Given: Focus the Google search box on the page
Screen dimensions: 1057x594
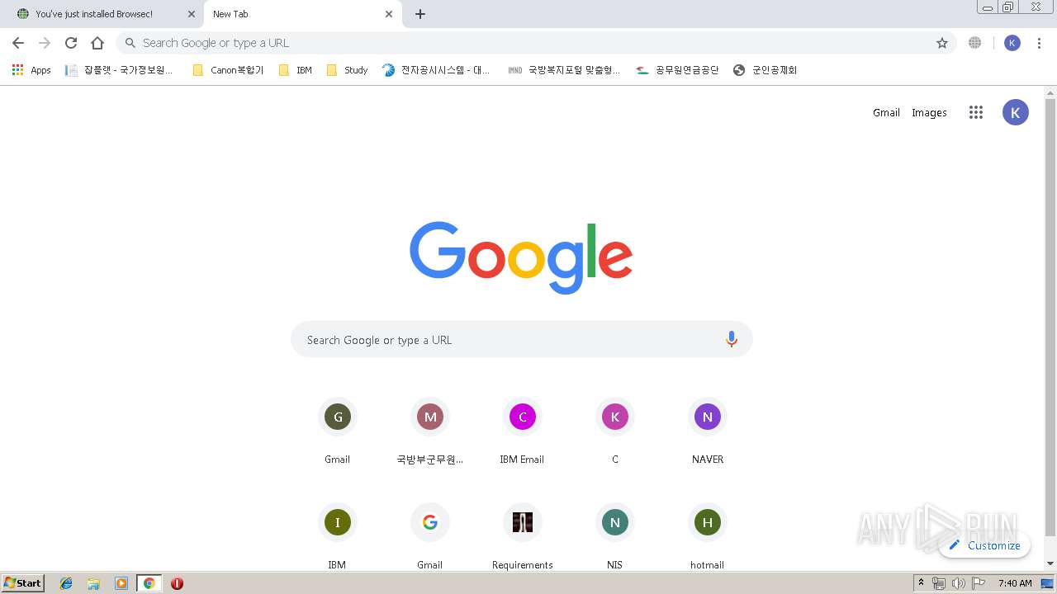Looking at the screenshot, I should [x=521, y=340].
